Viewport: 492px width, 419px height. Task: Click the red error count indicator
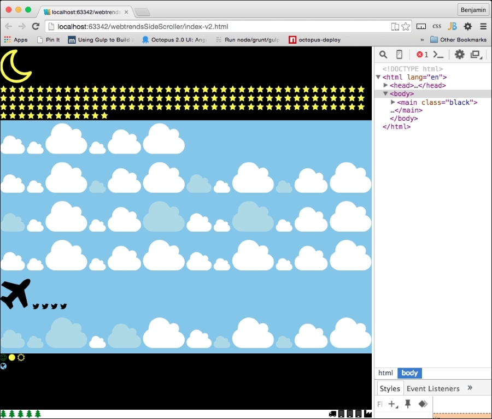pyautogui.click(x=422, y=55)
